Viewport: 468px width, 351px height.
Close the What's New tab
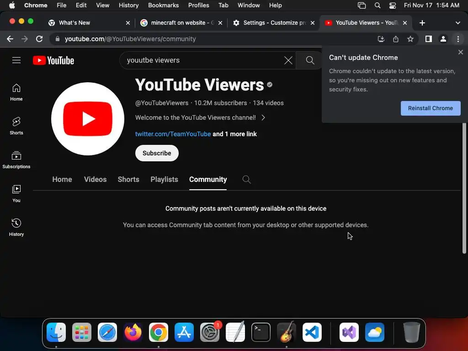pyautogui.click(x=128, y=23)
